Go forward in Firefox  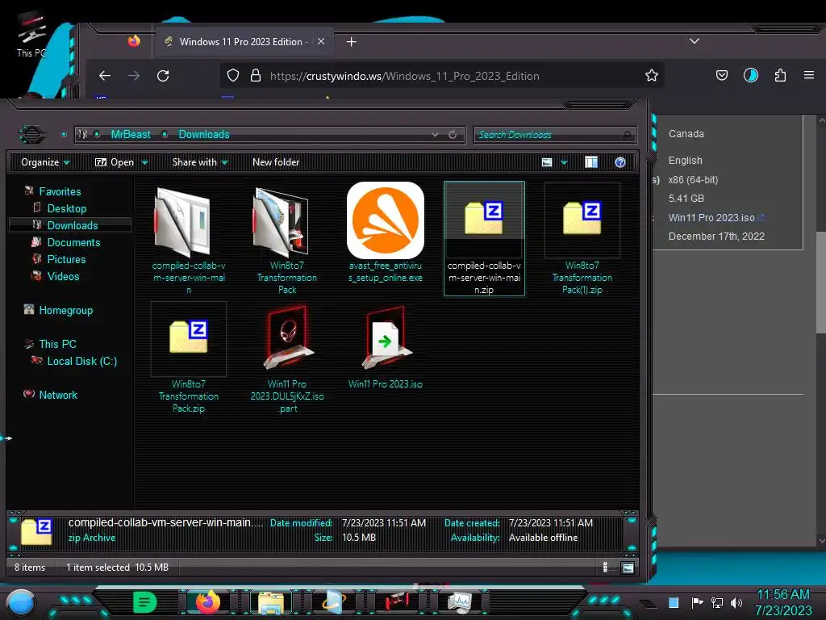134,76
